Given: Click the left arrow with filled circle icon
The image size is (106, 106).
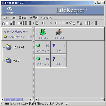Looking at the screenshot, I should point(65,23).
